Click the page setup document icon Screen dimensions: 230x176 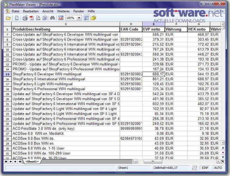(17, 18)
